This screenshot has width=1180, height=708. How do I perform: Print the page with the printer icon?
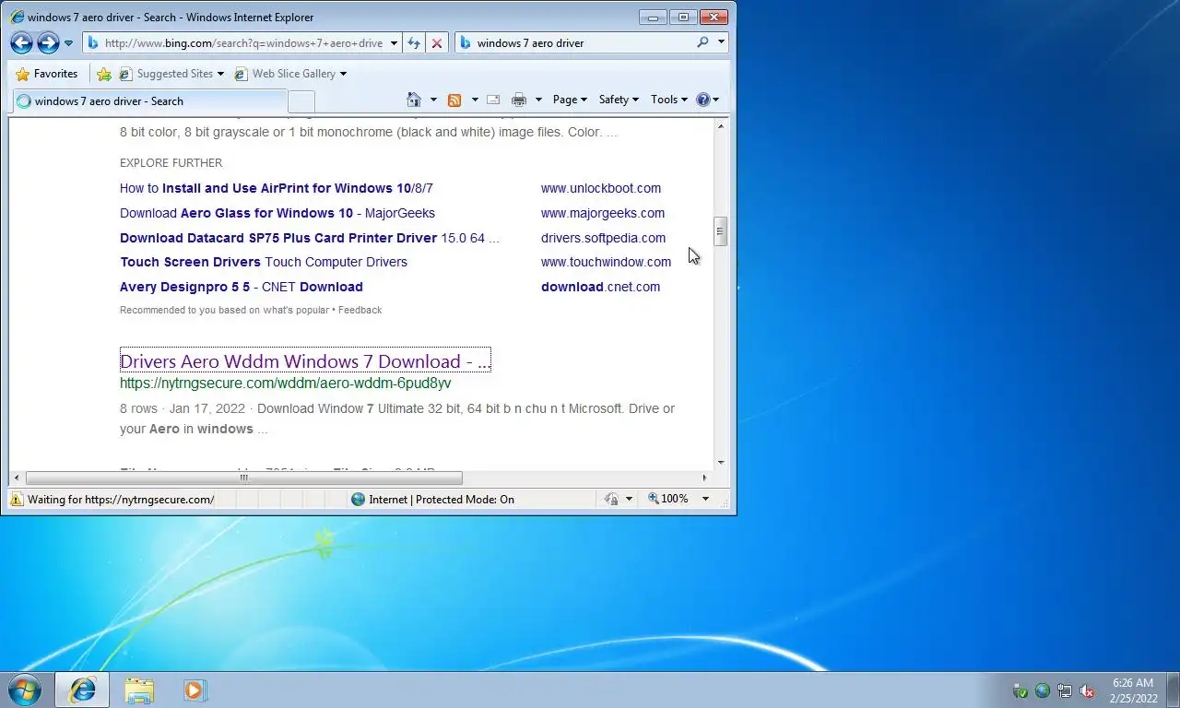pos(519,100)
